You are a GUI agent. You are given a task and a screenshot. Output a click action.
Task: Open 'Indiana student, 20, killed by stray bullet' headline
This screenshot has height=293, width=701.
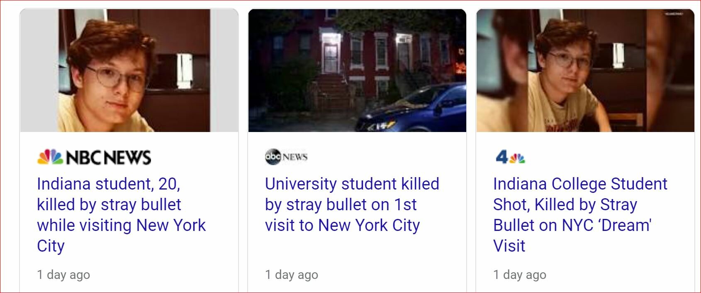pos(121,215)
